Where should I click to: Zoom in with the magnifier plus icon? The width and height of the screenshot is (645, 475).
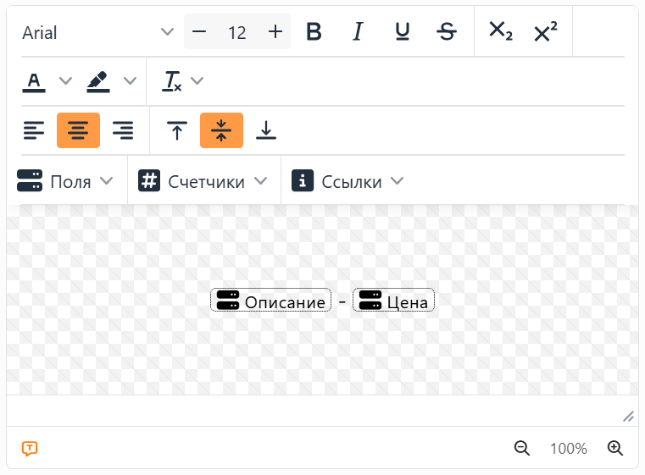(615, 448)
